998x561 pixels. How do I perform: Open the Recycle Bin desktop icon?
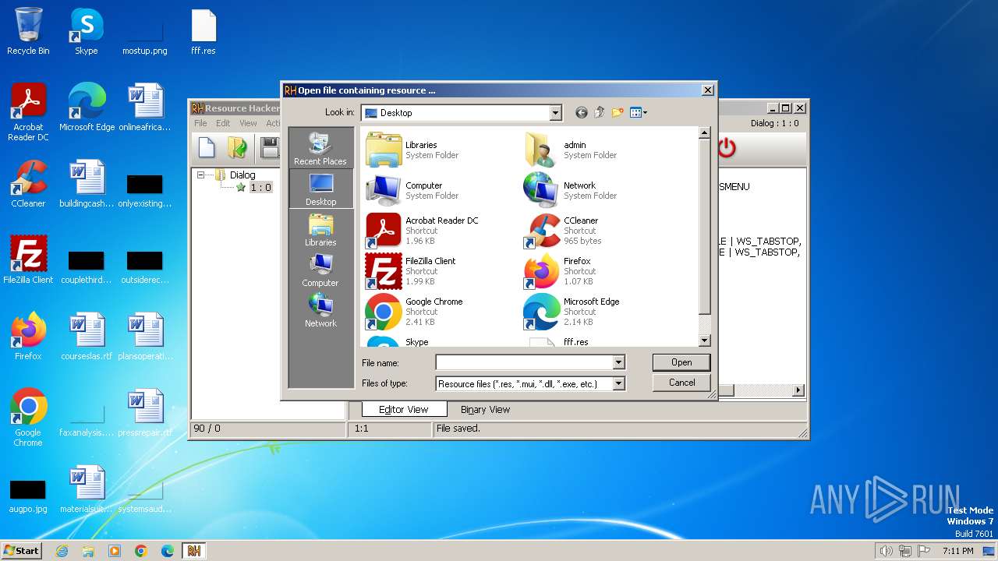click(28, 31)
